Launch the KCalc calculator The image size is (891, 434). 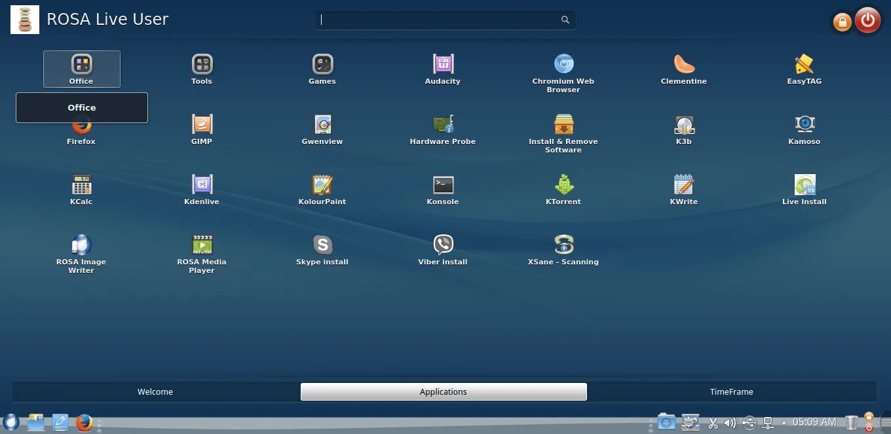tap(81, 189)
